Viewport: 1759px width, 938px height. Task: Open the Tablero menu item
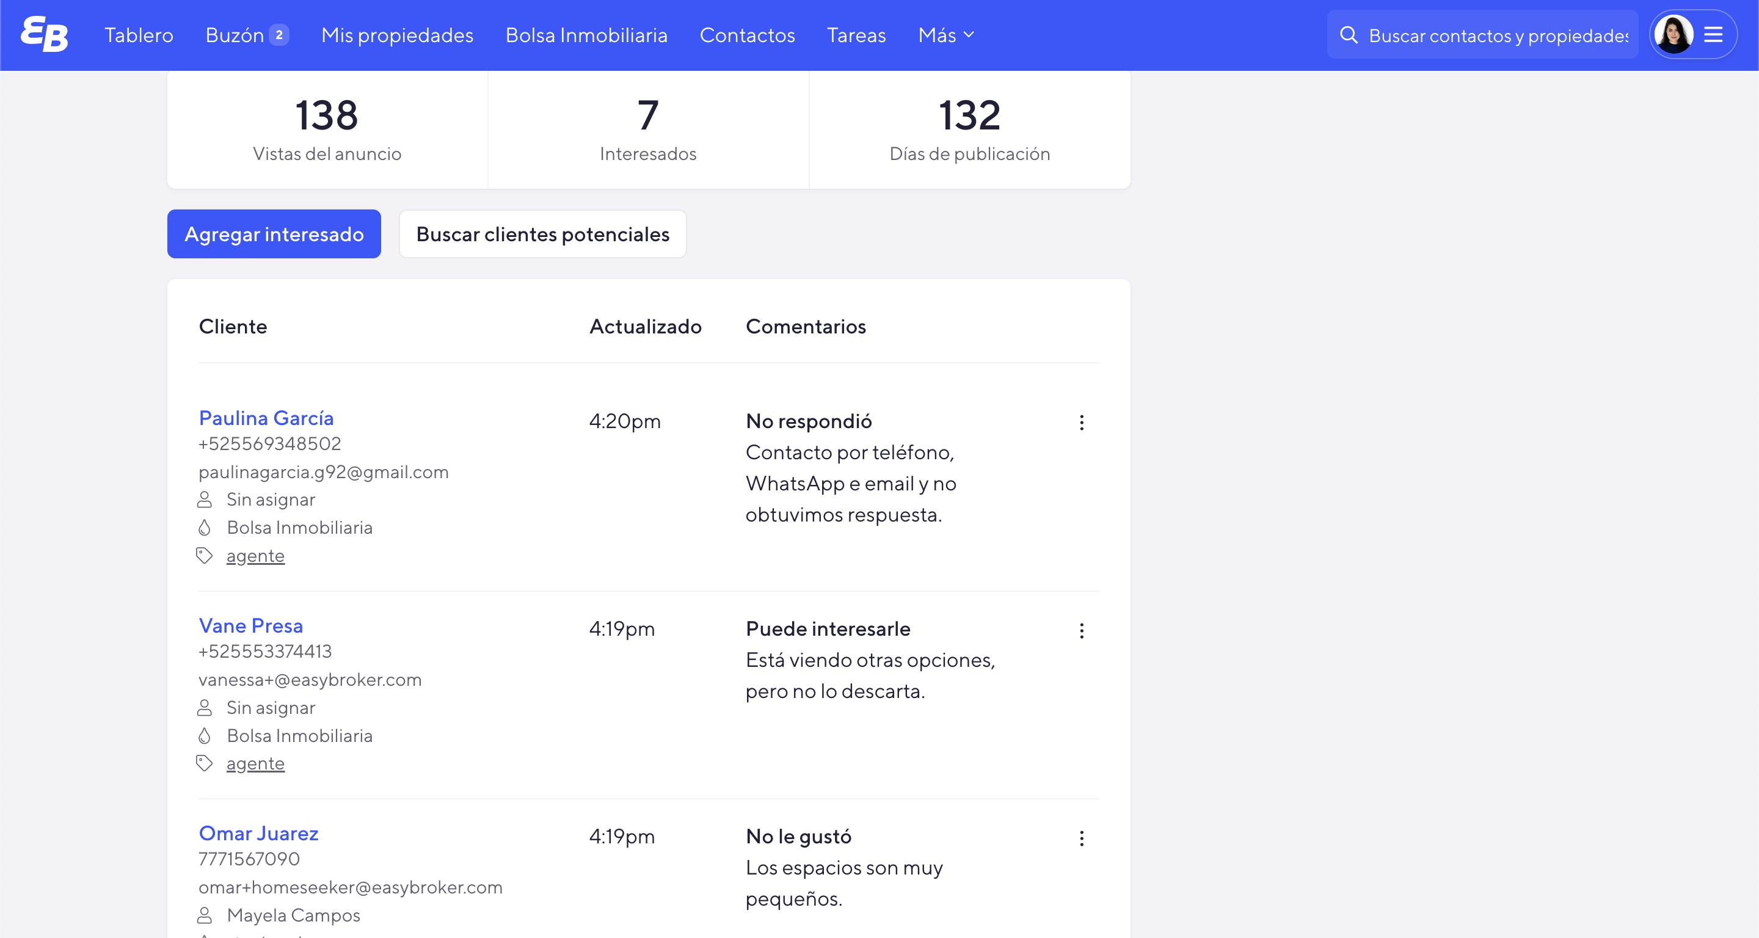coord(139,35)
